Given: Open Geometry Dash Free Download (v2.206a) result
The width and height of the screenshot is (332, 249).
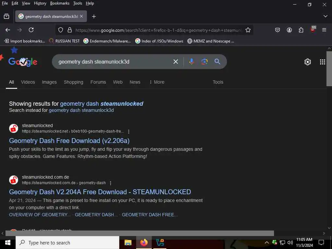Looking at the screenshot, I should pos(69,141).
